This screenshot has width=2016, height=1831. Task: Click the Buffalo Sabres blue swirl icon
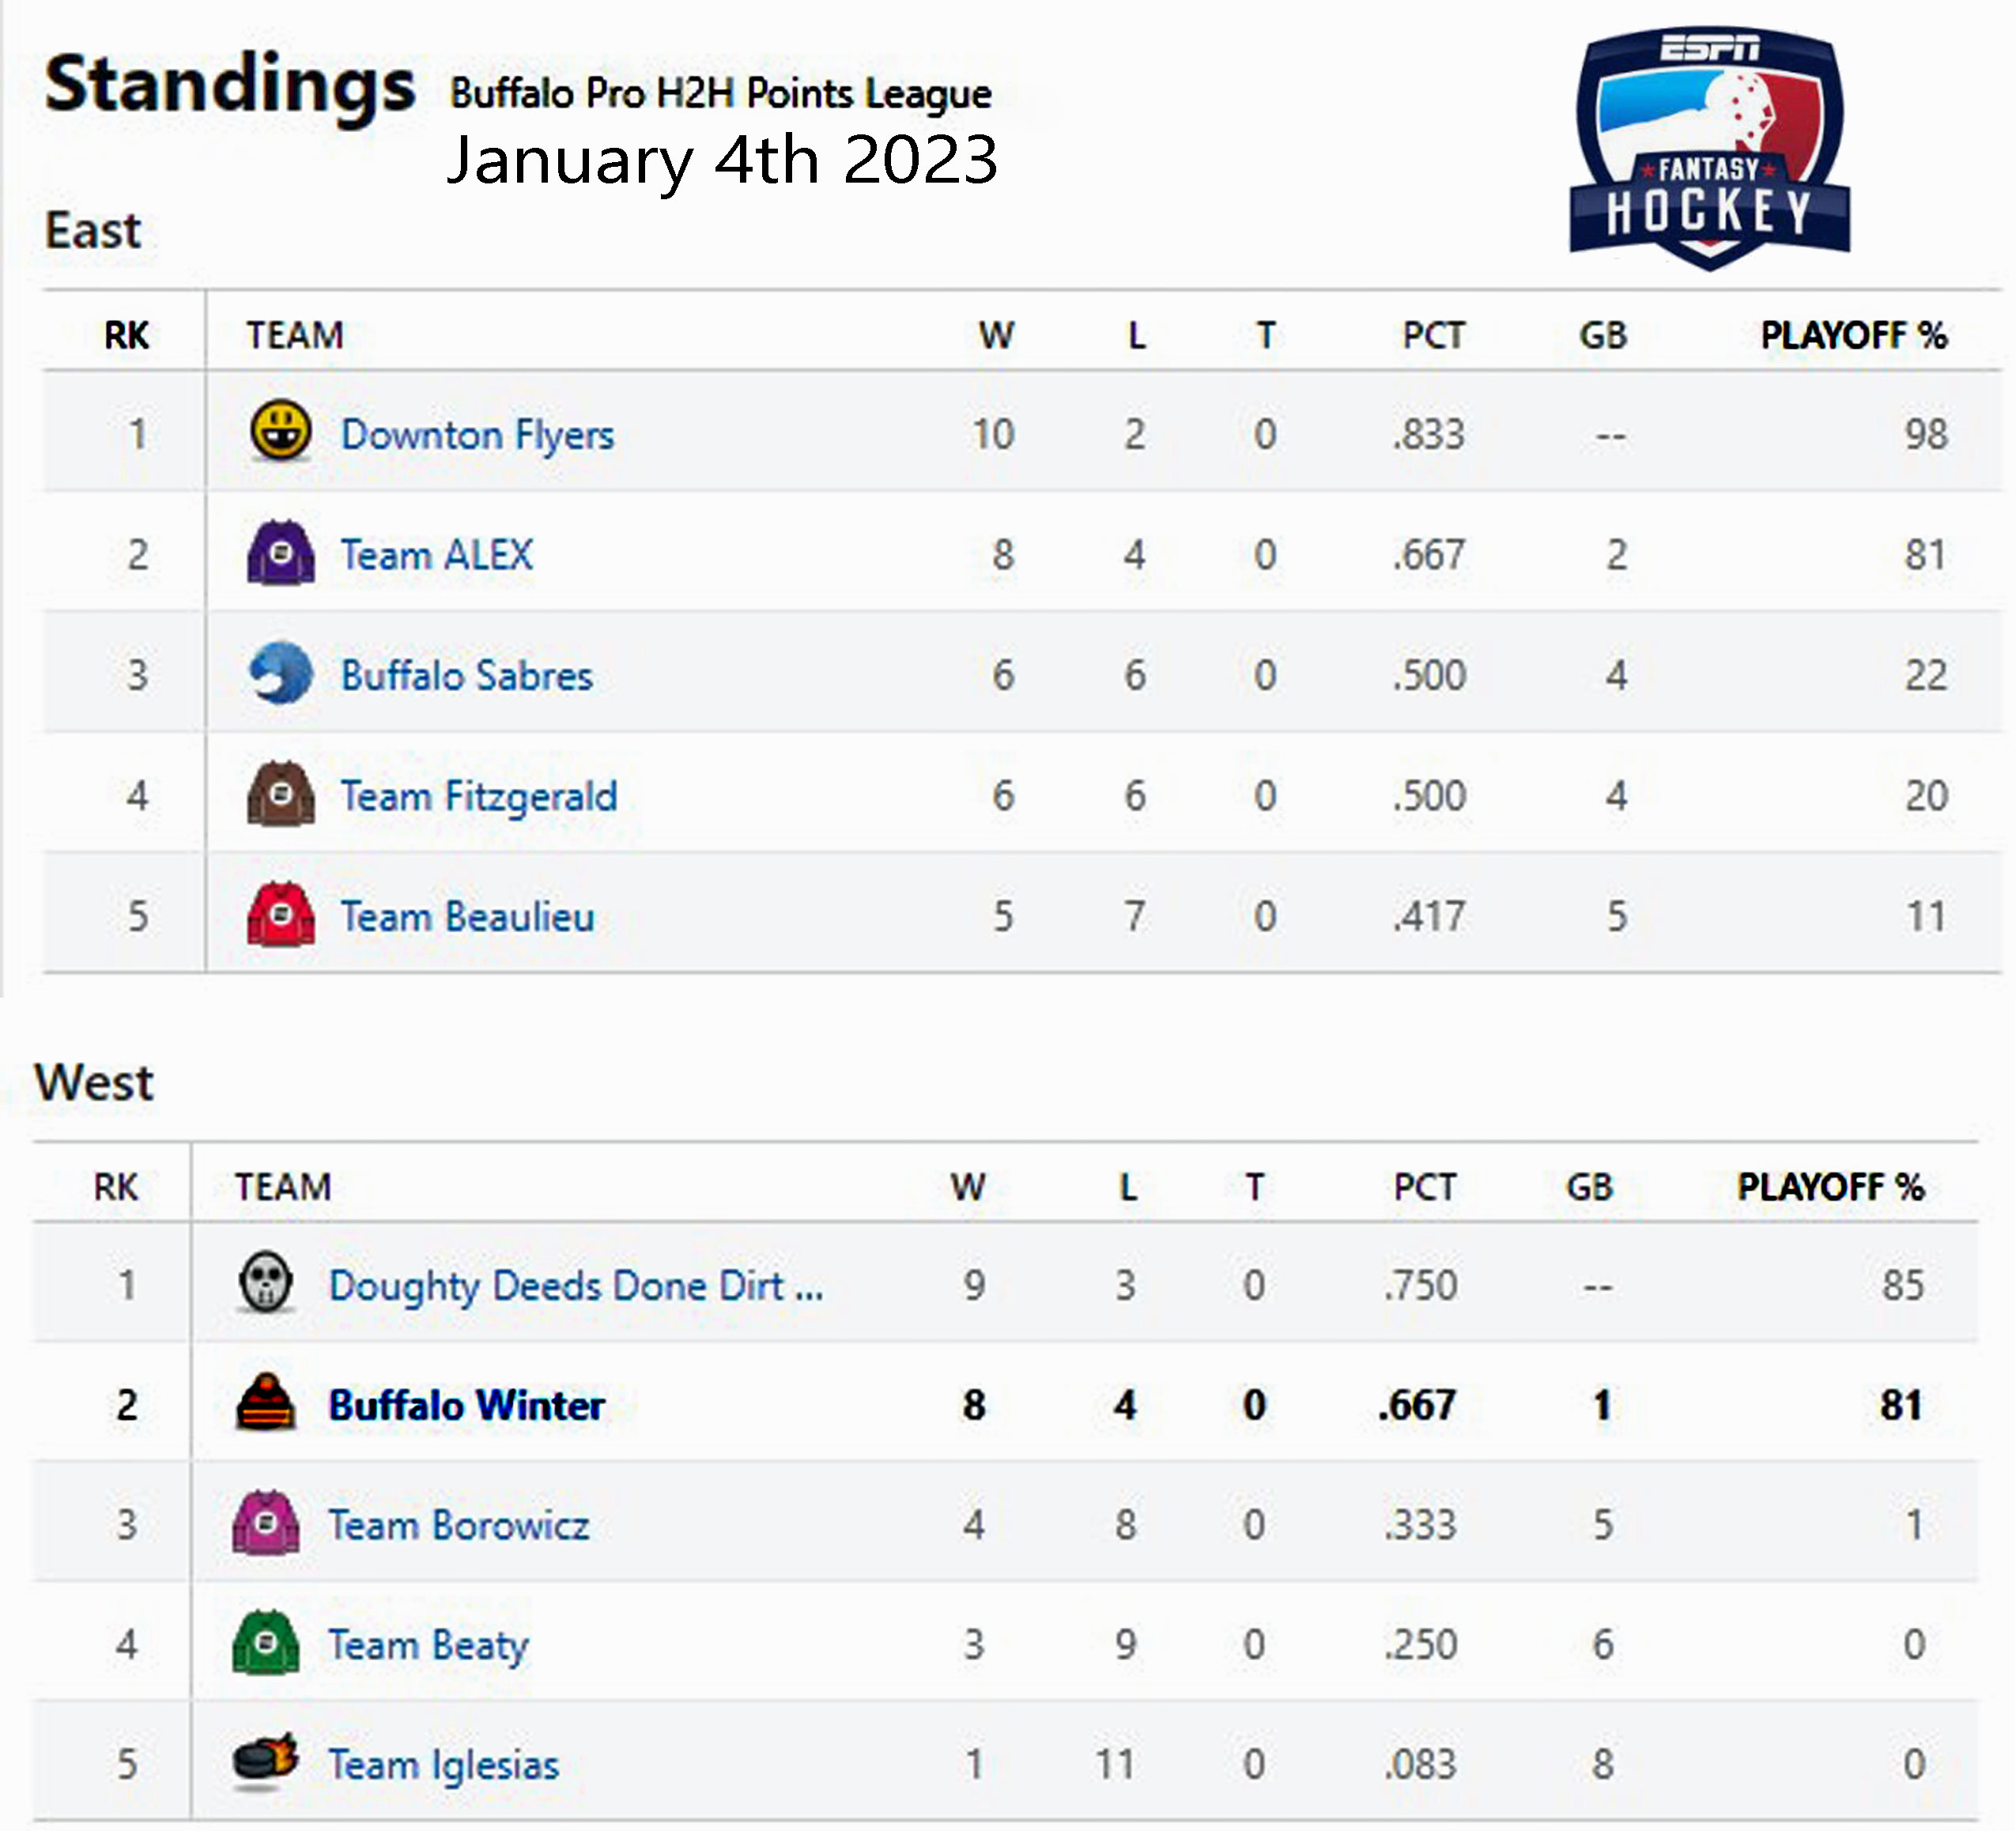280,673
